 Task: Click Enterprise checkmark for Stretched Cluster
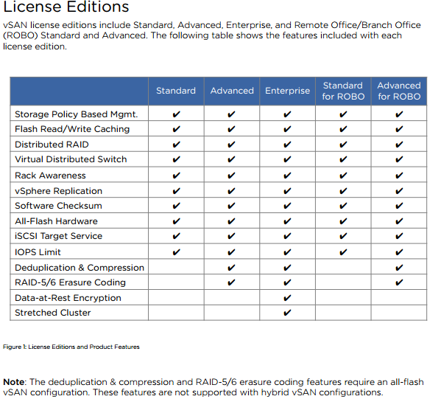[x=287, y=313]
